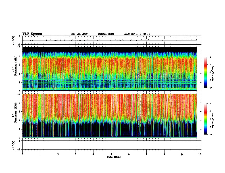This screenshot has width=225, height=173.
Task: Click the "ch.3(V)" waveform axis label
Action: pos(14,145)
